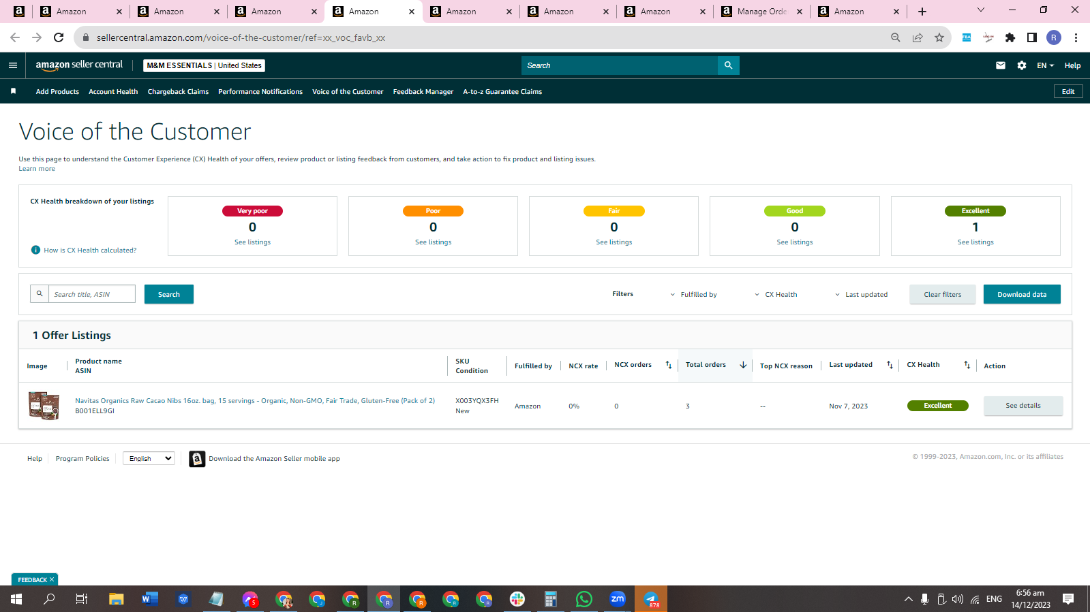Open Slack from the taskbar
Screen dimensions: 1090x612
(x=517, y=599)
